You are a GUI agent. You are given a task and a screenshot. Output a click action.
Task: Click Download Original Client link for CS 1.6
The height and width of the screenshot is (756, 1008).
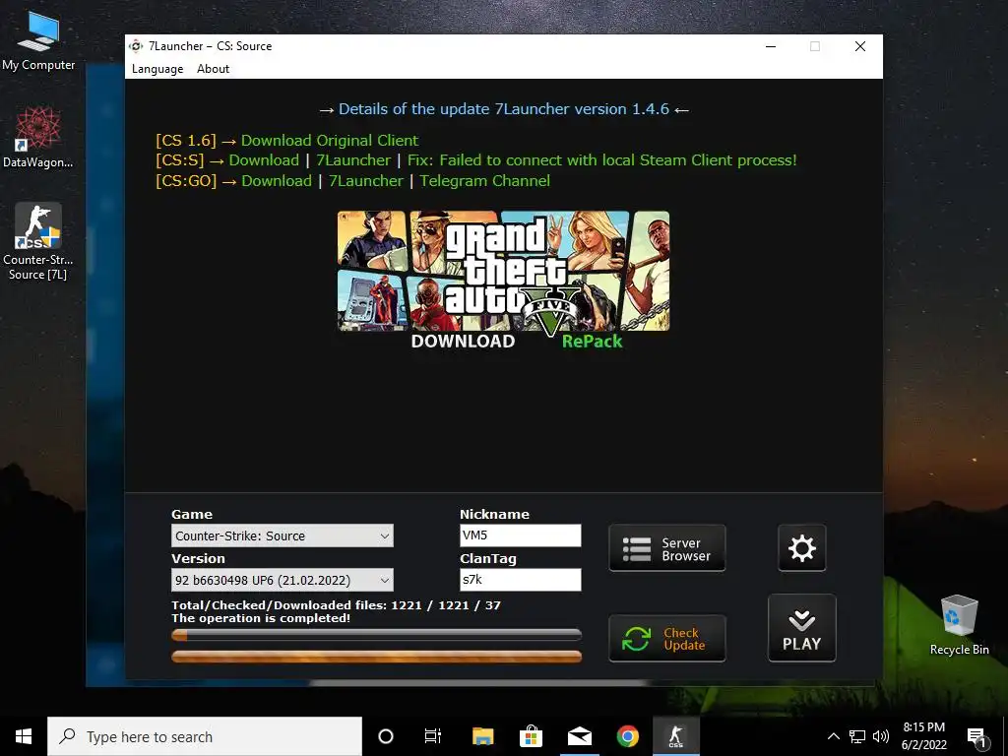pyautogui.click(x=330, y=140)
